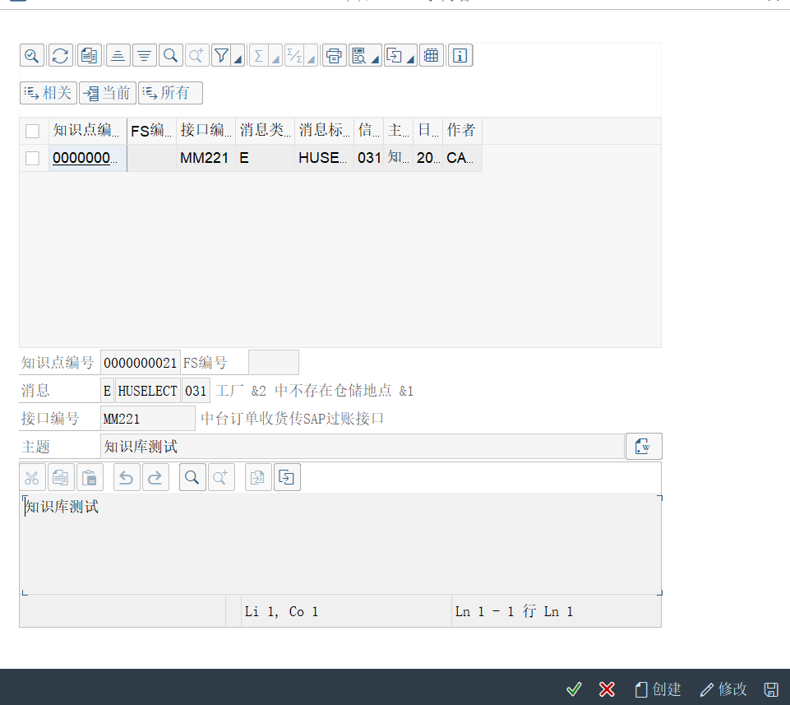This screenshot has height=705, width=790.
Task: Refresh the knowledge list
Action: (x=61, y=55)
